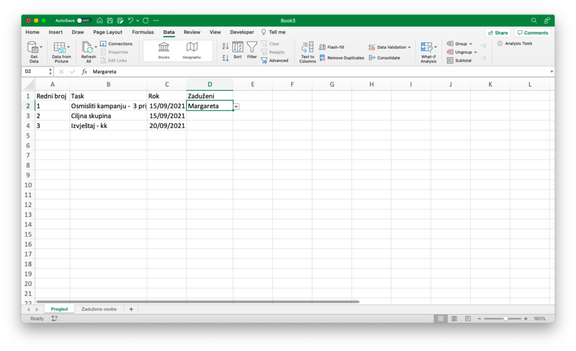Click the Remove Duplicates tool
The width and height of the screenshot is (576, 351).
pos(341,58)
